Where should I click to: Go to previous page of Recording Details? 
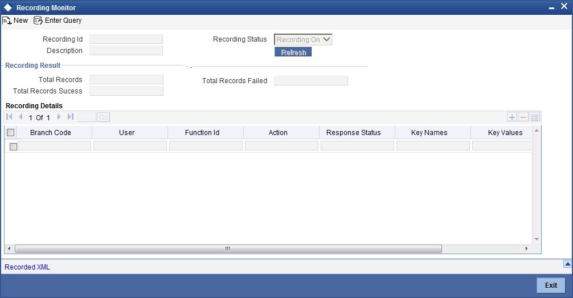21,117
